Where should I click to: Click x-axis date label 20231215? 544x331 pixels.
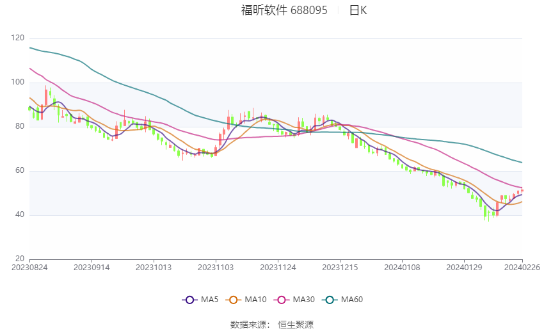pos(340,268)
